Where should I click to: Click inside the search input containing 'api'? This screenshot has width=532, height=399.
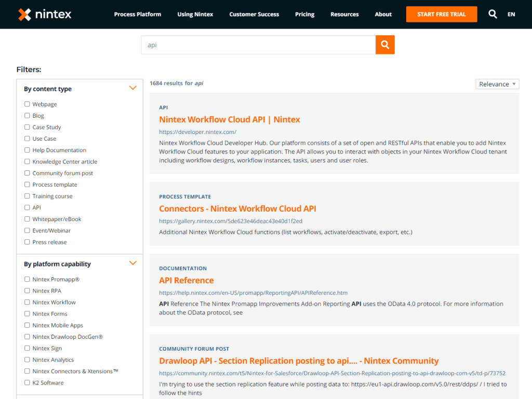[x=234, y=45]
